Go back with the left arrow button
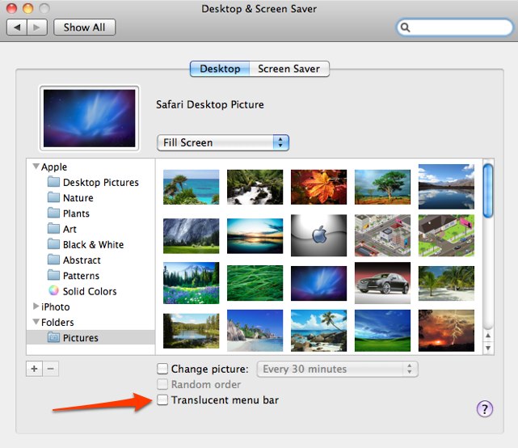Screen dimensions: 518x448 [17, 27]
